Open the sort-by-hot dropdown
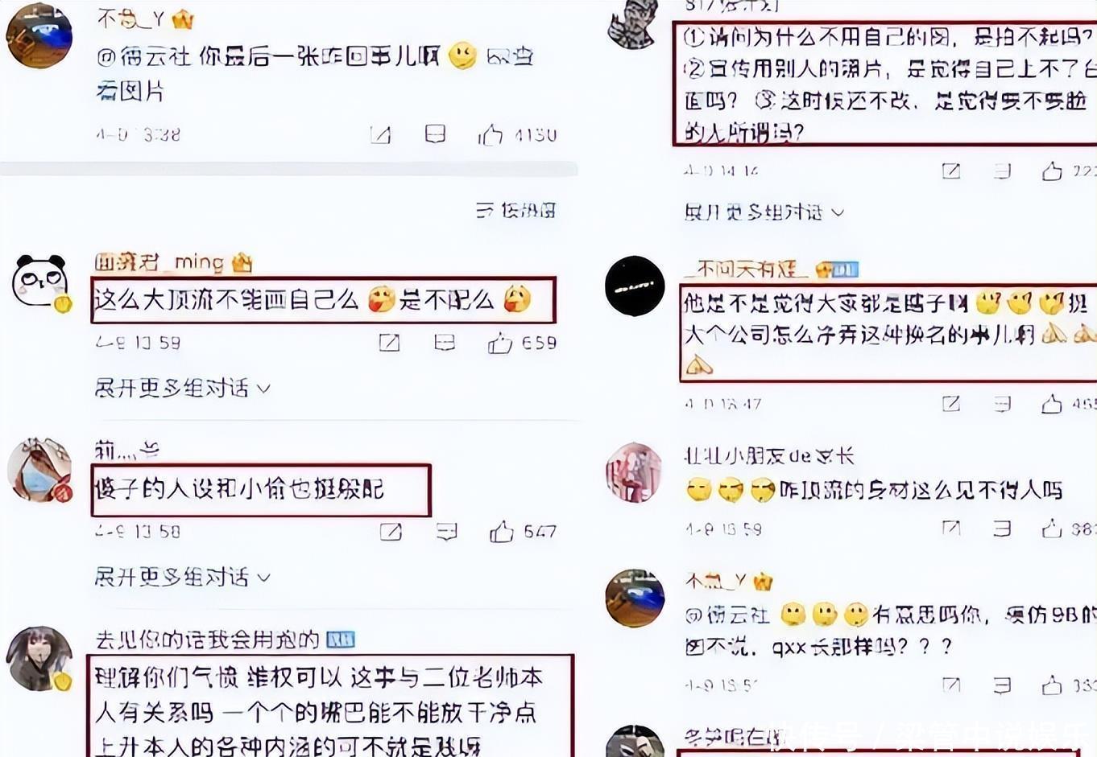 coord(516,211)
